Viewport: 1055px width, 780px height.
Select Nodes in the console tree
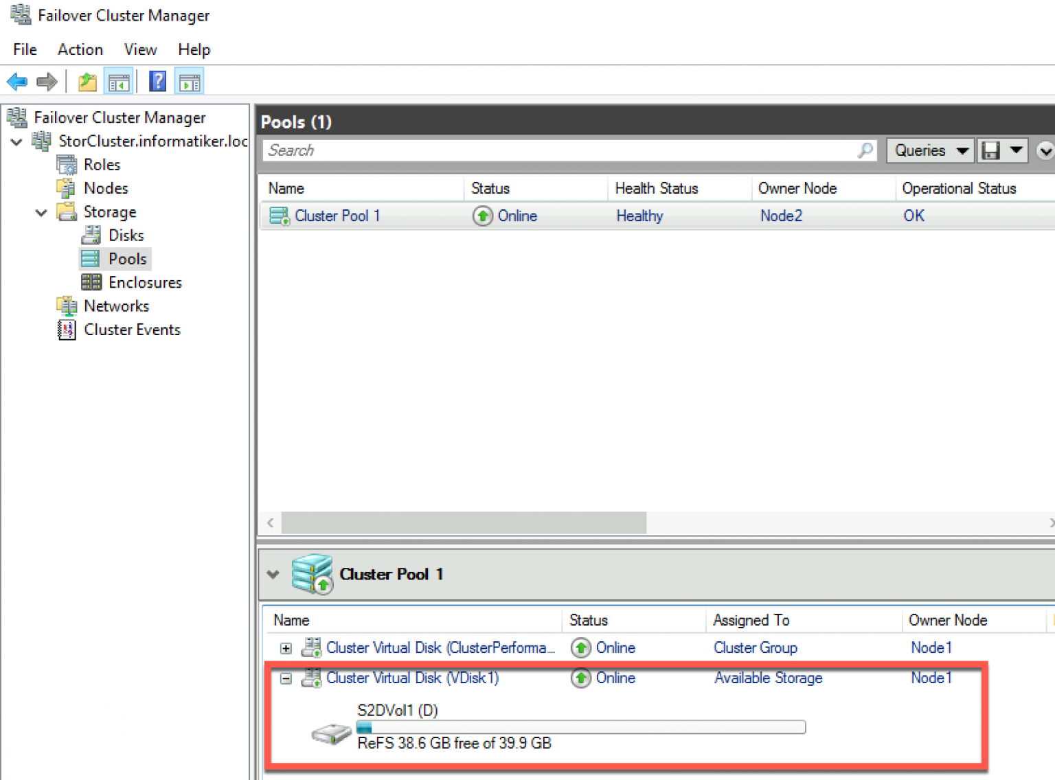(106, 187)
